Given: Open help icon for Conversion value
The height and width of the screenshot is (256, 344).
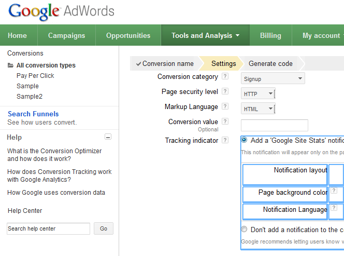Looking at the screenshot, I should 225,122.
